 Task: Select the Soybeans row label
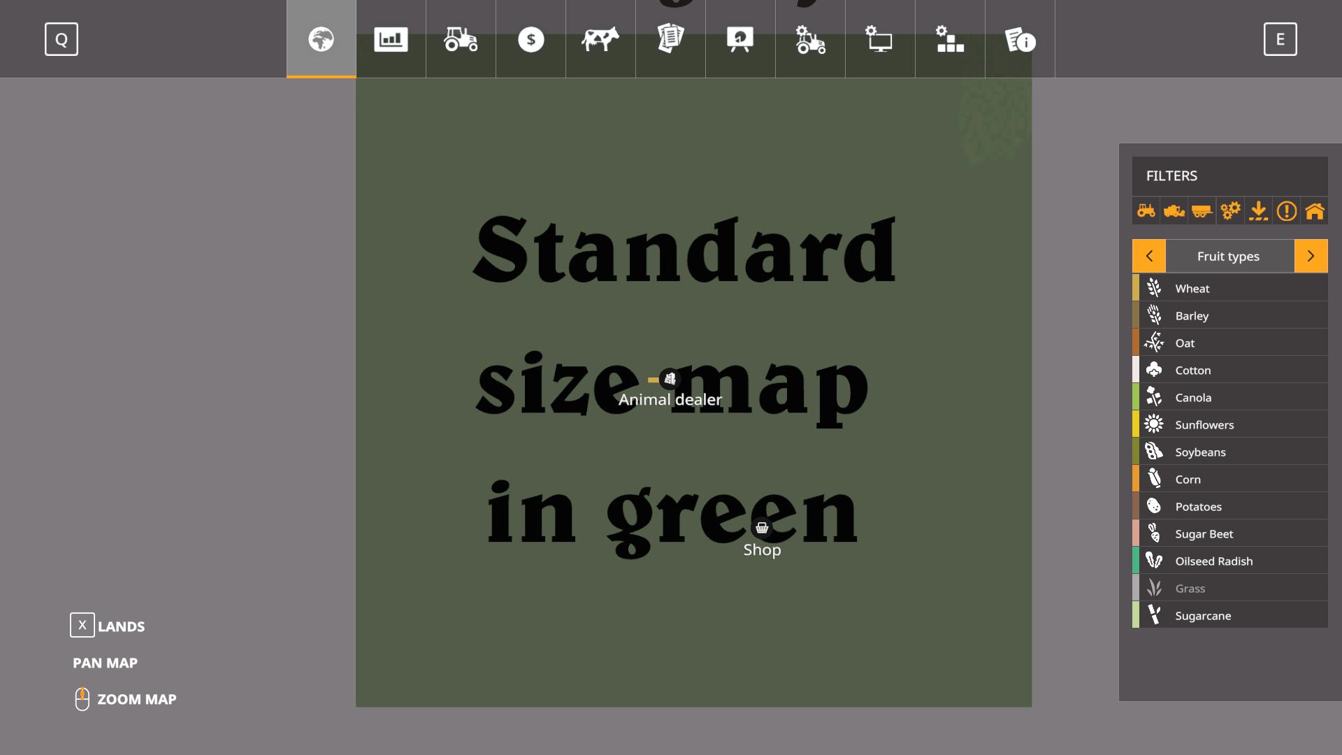click(x=1200, y=452)
